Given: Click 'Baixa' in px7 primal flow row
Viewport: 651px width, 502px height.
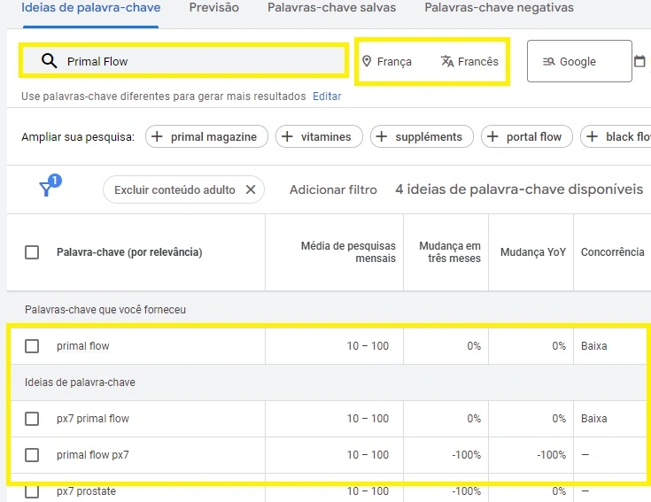Looking at the screenshot, I should tap(594, 419).
